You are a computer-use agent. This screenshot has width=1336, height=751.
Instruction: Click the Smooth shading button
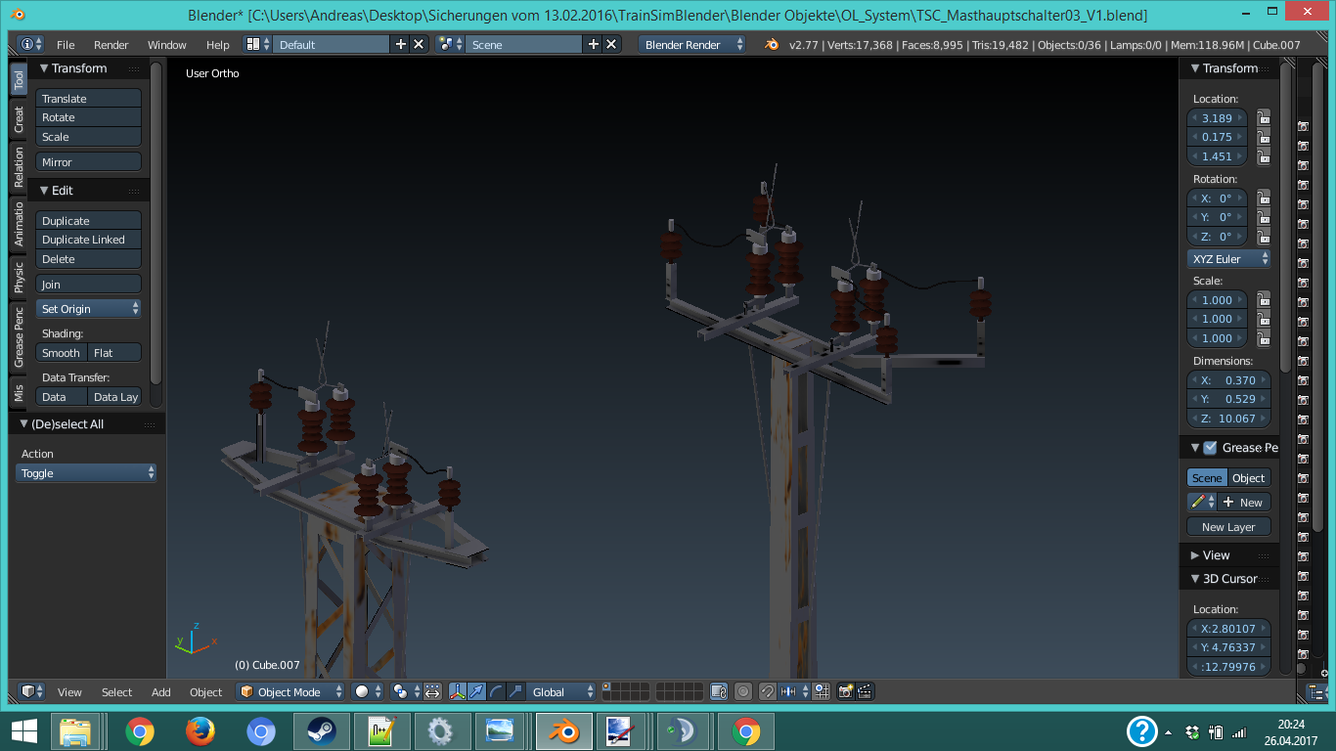pos(62,353)
